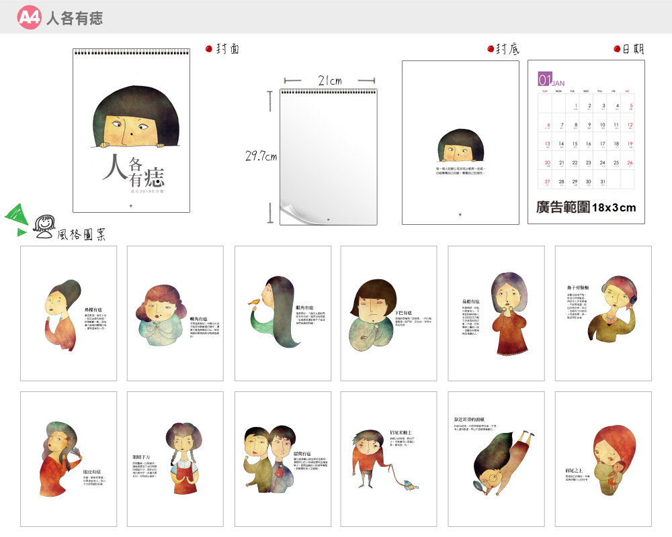Click the doodle girl face near 風格圖案

pos(43,227)
